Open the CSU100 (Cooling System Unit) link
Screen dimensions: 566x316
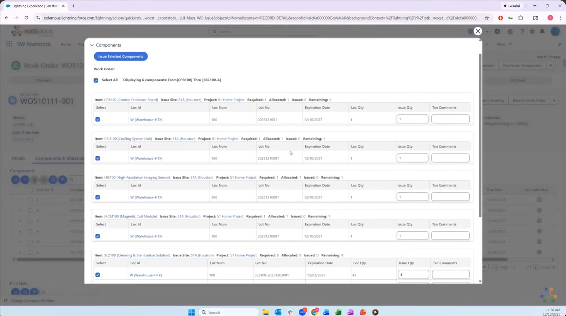128,139
